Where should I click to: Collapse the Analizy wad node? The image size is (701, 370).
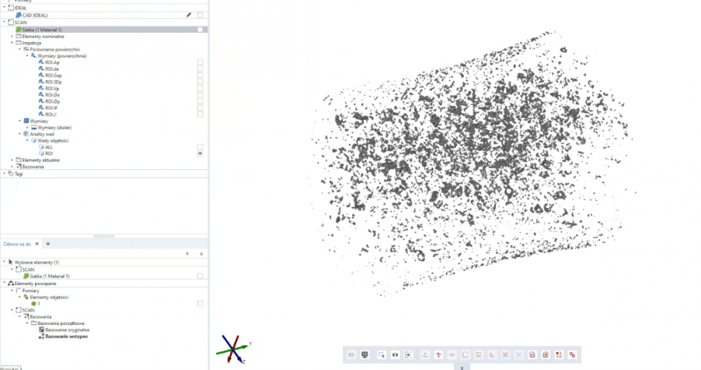(x=20, y=134)
